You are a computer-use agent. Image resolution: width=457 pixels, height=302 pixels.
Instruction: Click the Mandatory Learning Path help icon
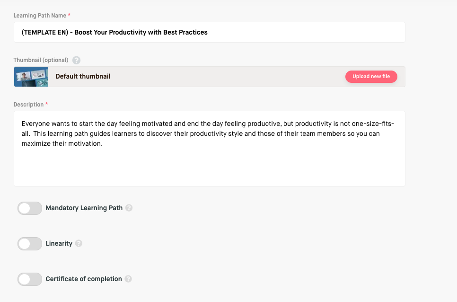point(129,208)
